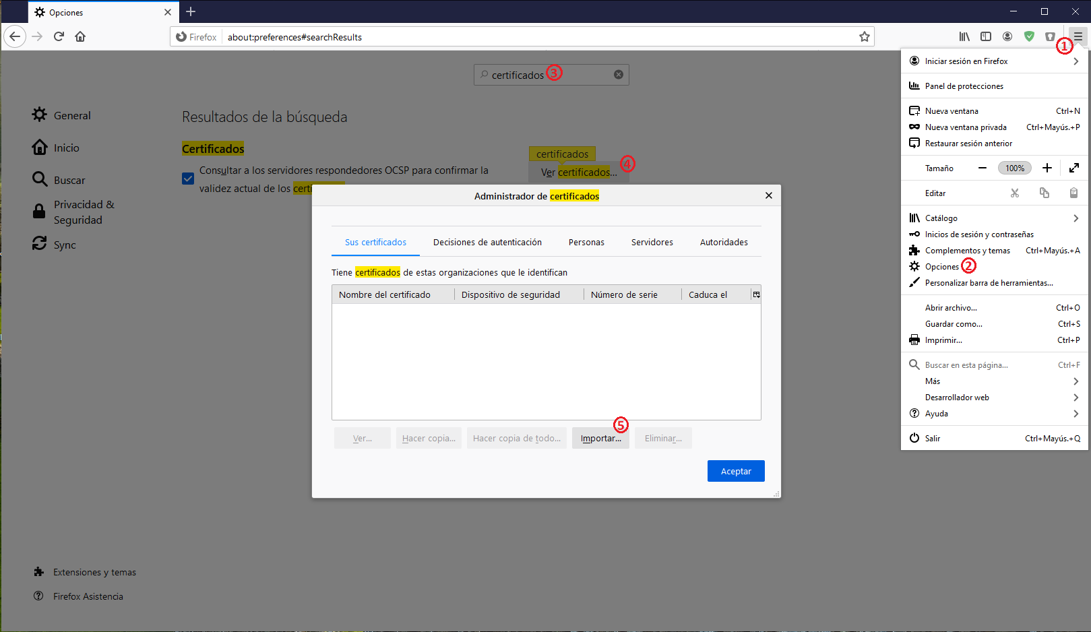Viewport: 1091px width, 632px height.
Task: Select Nueva ventana menu entry
Action: click(x=995, y=110)
